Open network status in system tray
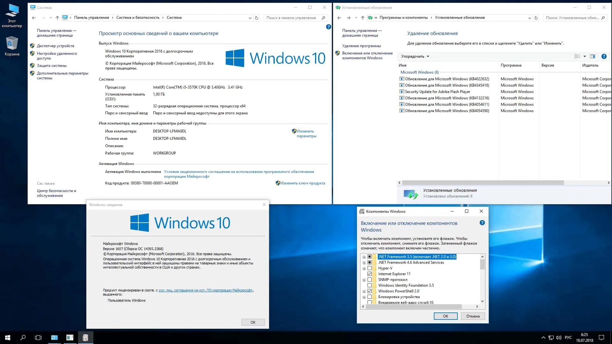 [551, 338]
